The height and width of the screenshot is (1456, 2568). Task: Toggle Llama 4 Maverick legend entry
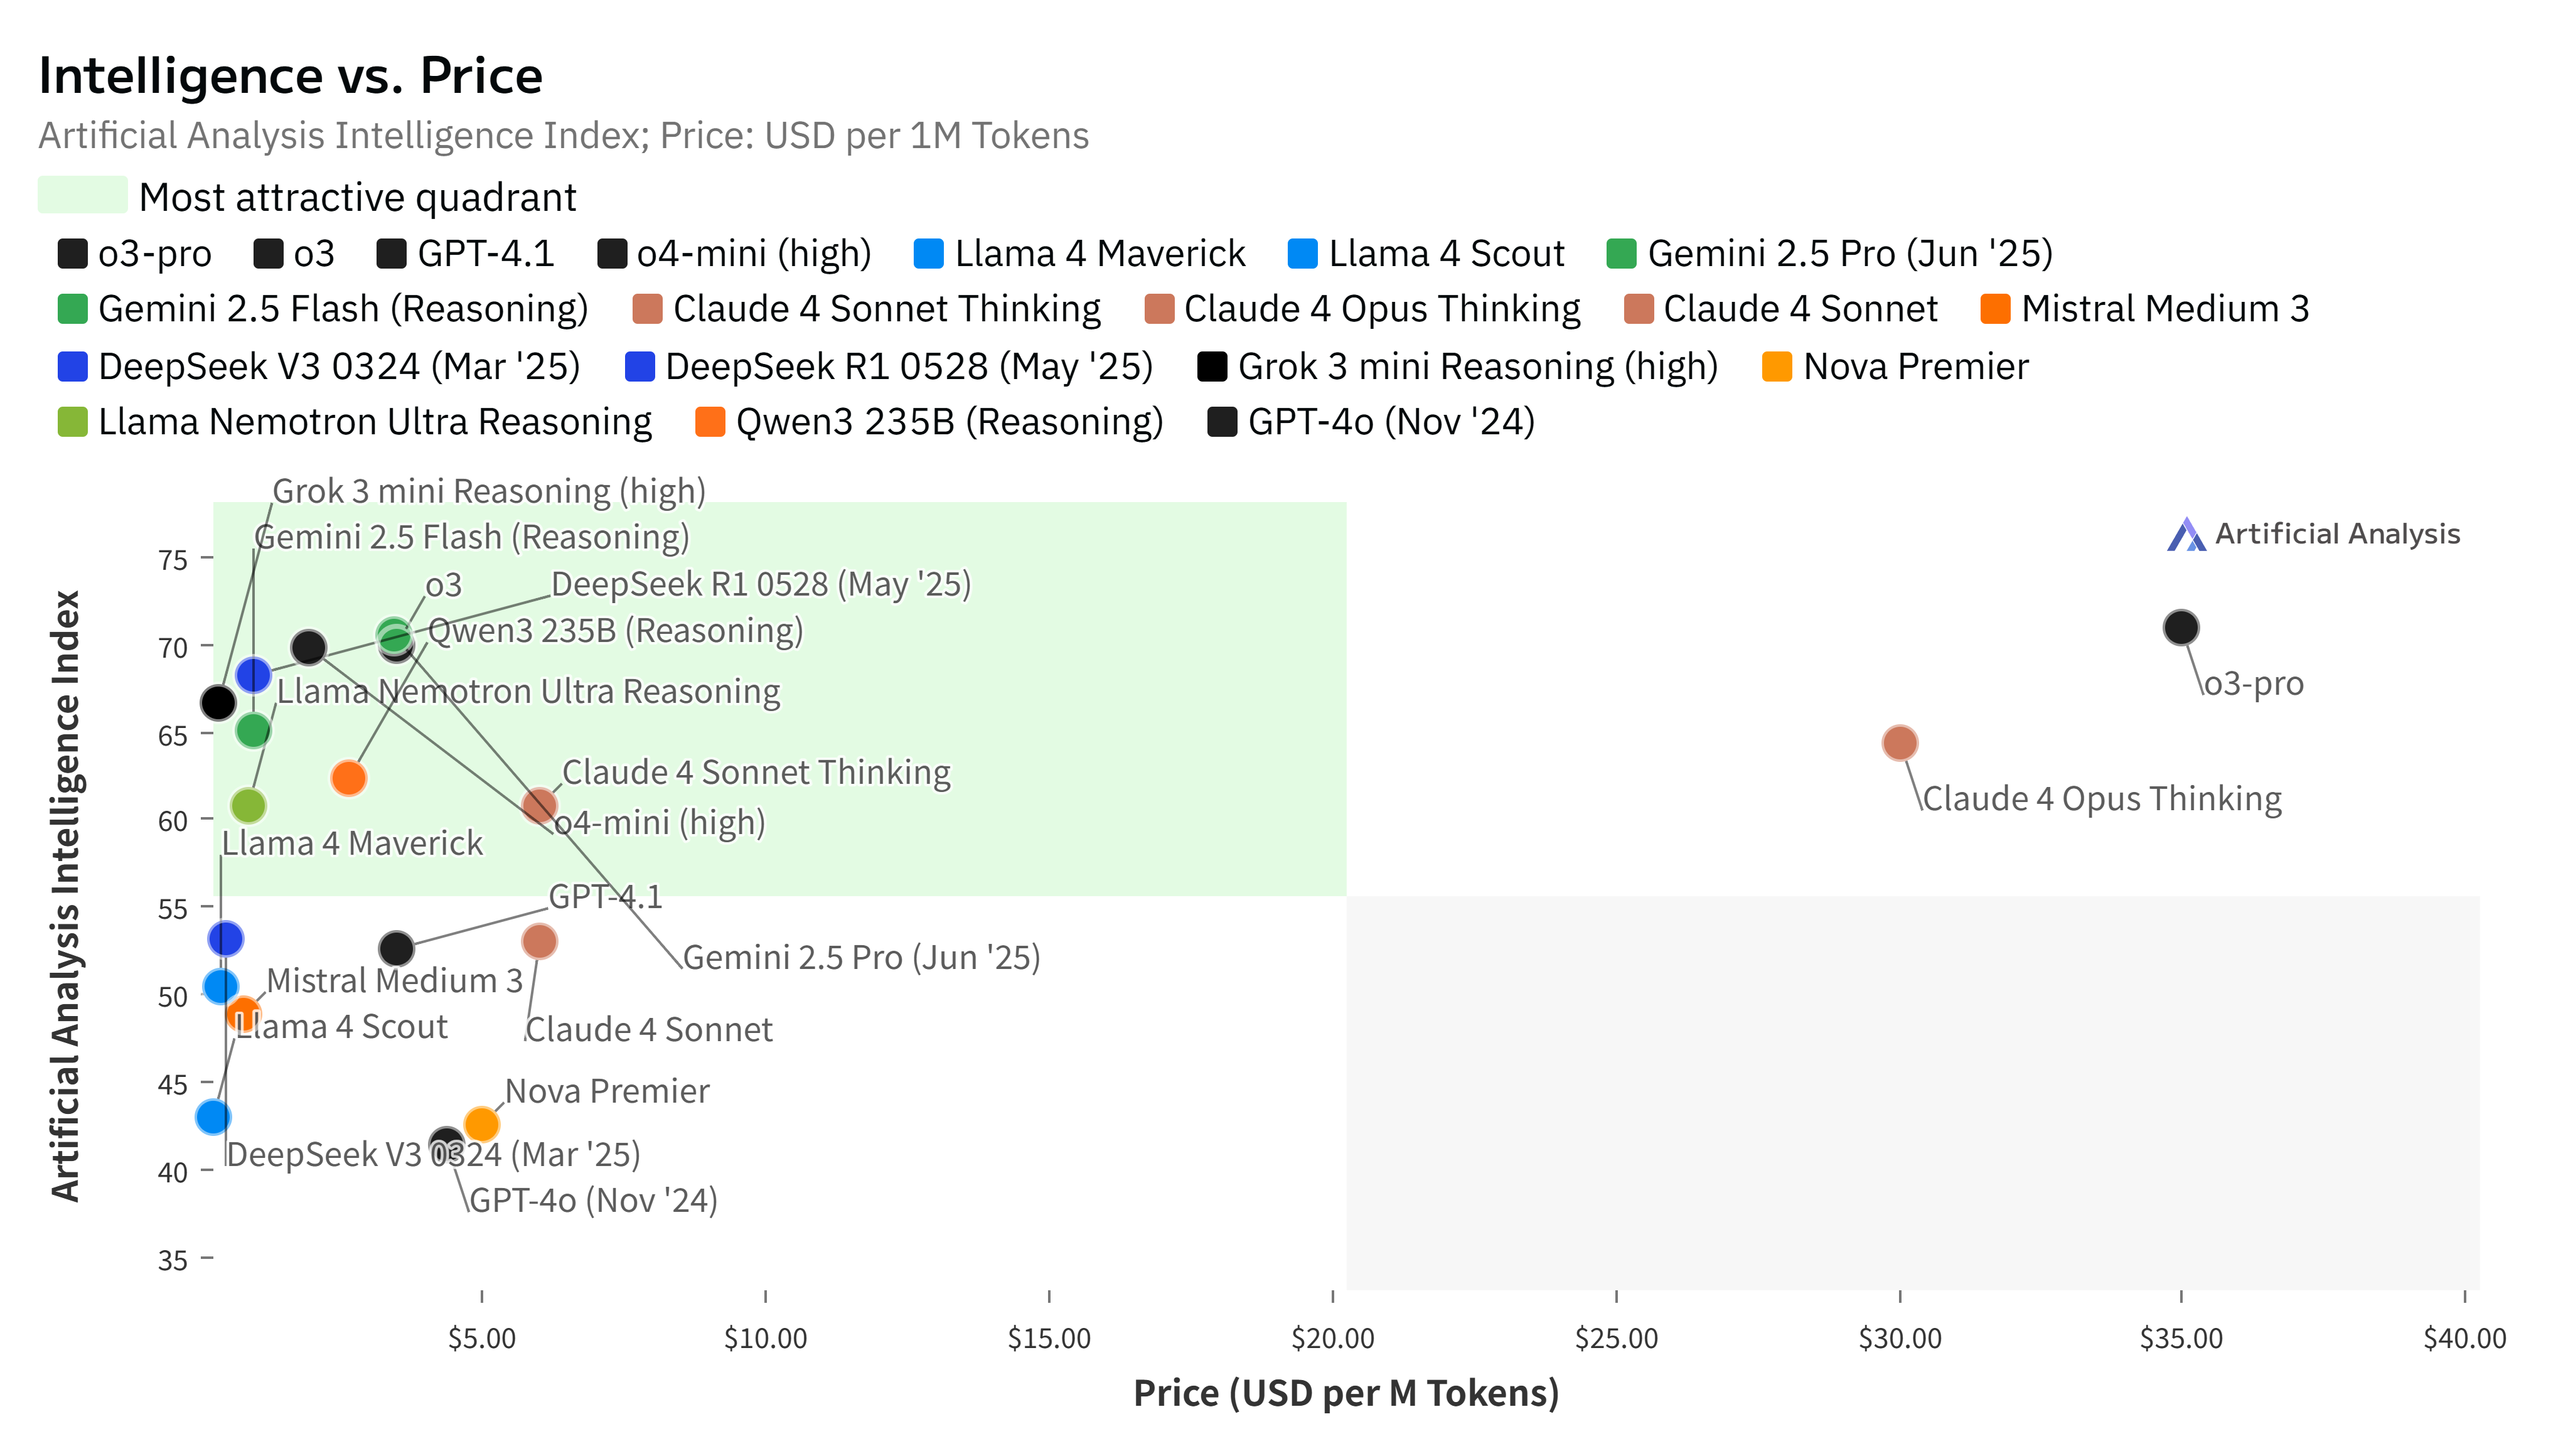tap(1080, 254)
